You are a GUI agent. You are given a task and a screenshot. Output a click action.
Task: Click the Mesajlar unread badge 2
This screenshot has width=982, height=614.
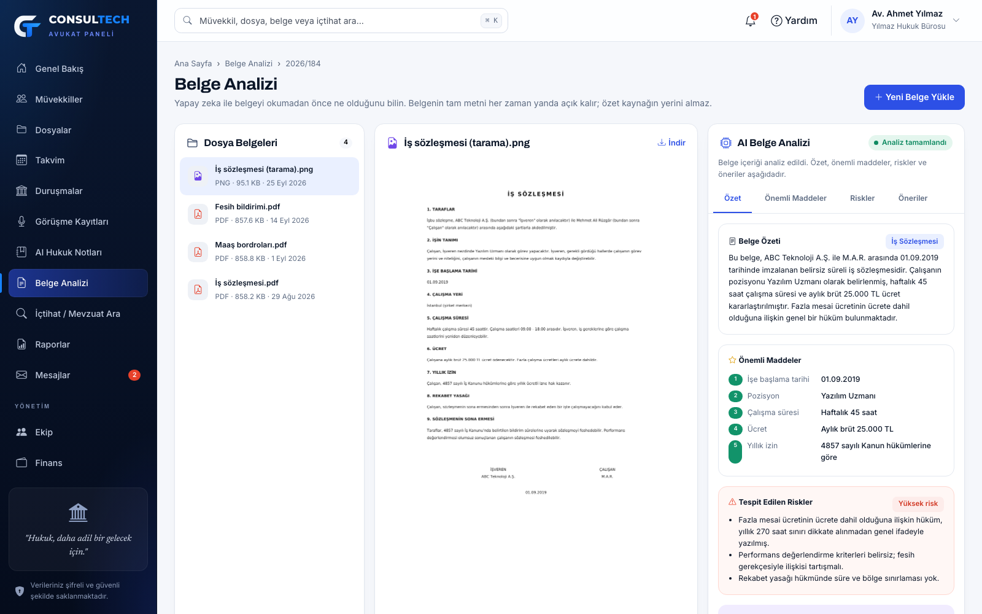(x=134, y=375)
